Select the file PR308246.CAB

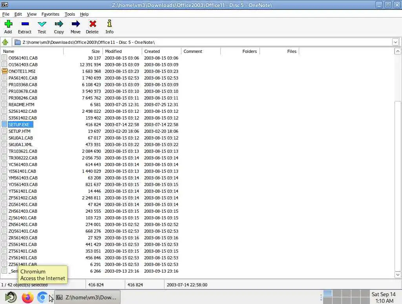[23, 98]
